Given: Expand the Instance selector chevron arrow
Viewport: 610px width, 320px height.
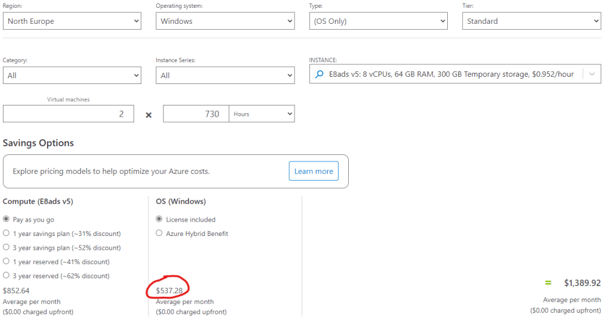Looking at the screenshot, I should point(592,74).
